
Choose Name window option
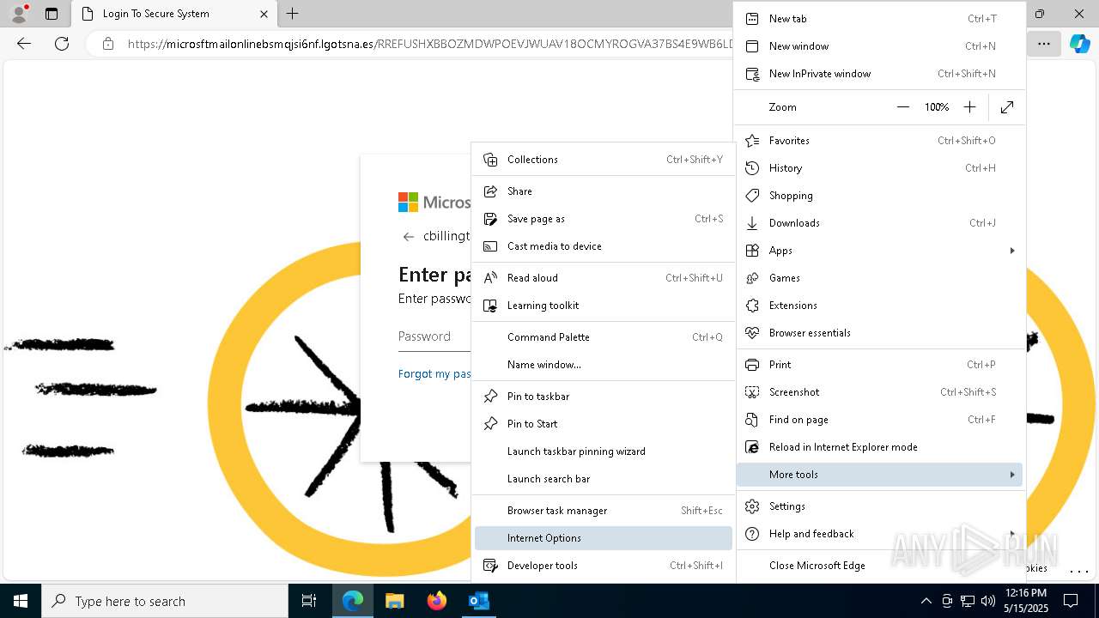[603, 365]
